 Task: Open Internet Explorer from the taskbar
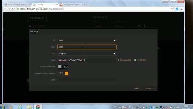click(x=20, y=107)
